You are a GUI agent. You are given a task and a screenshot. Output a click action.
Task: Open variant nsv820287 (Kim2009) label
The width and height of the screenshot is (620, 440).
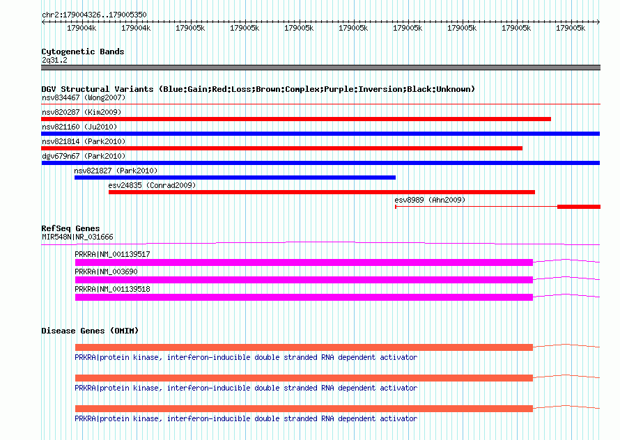(82, 112)
